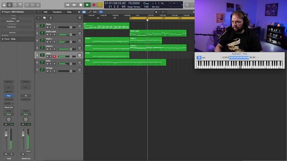Image resolution: width=287 pixels, height=161 pixels.
Task: Click the yellow cycle range in ruler
Action: pos(162,18)
